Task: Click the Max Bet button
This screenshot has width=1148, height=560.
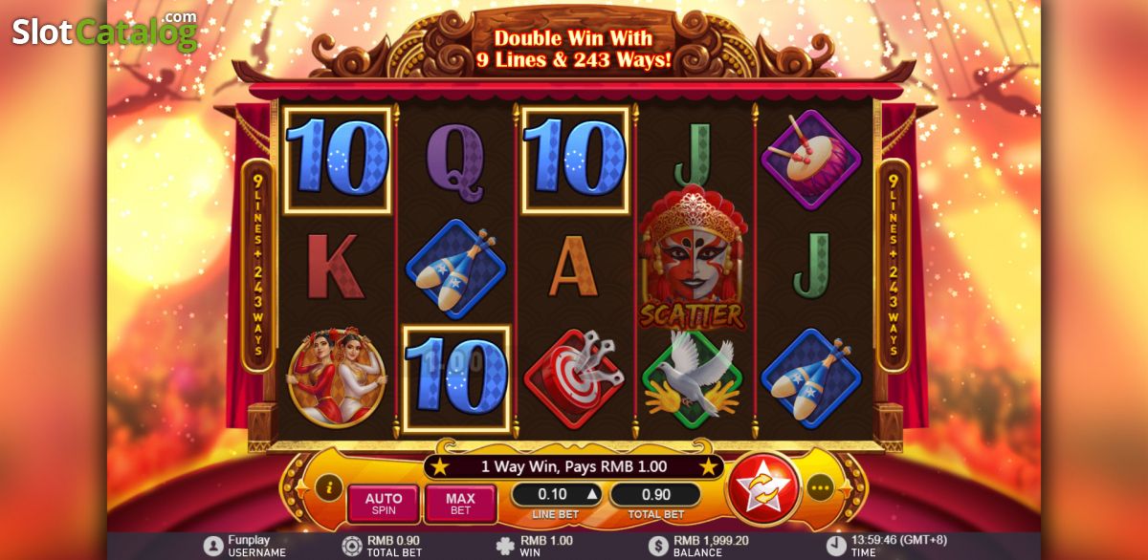Action: coord(460,504)
